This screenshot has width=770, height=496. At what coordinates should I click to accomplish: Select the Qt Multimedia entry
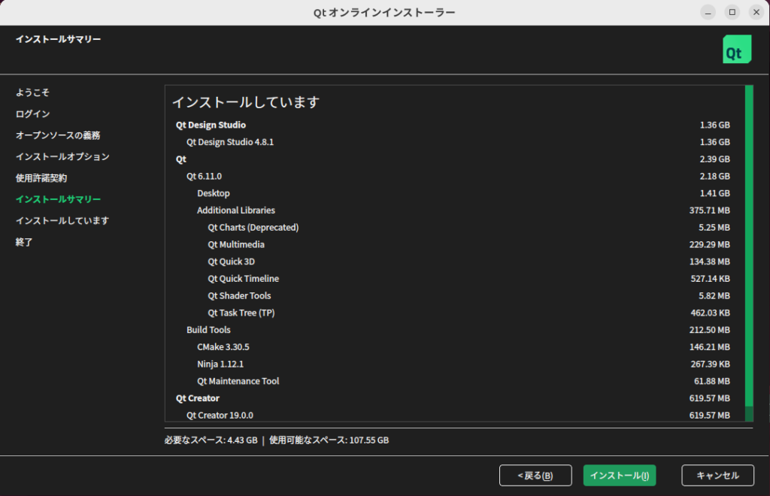click(236, 245)
